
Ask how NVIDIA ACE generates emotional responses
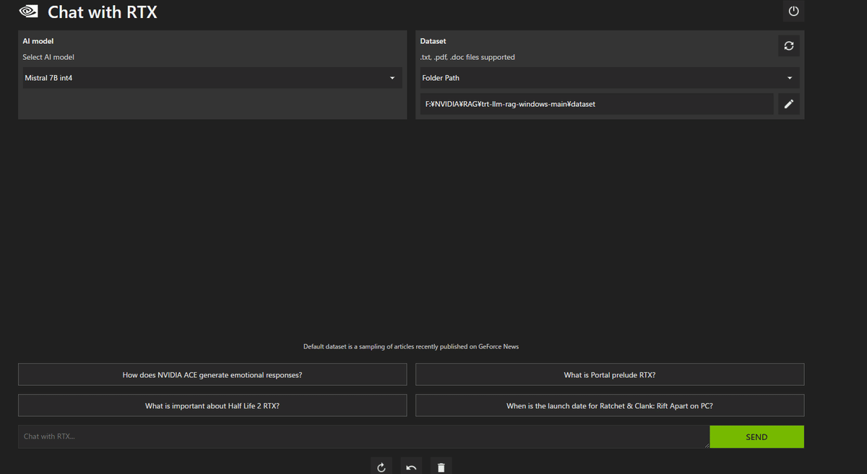pos(212,374)
